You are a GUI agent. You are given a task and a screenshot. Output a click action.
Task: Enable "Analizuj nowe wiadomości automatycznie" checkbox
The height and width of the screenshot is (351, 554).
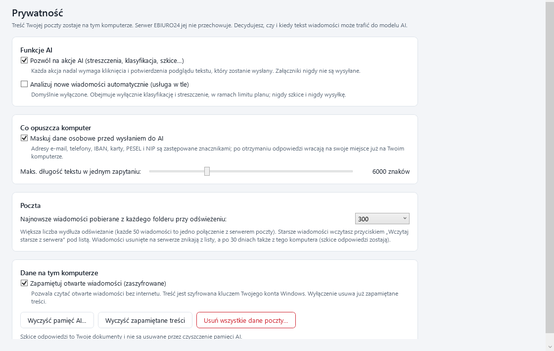(24, 84)
